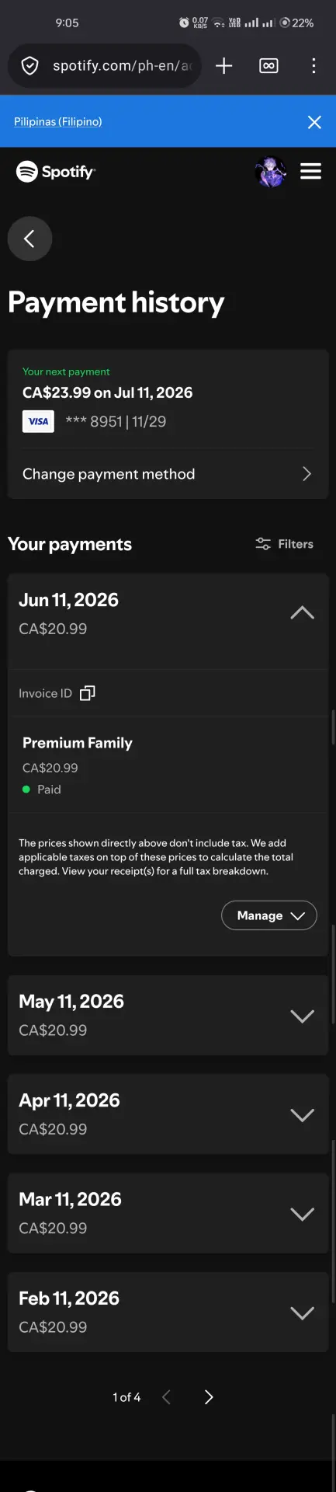Open the browser tab switcher icon
The image size is (336, 1492).
point(268,66)
